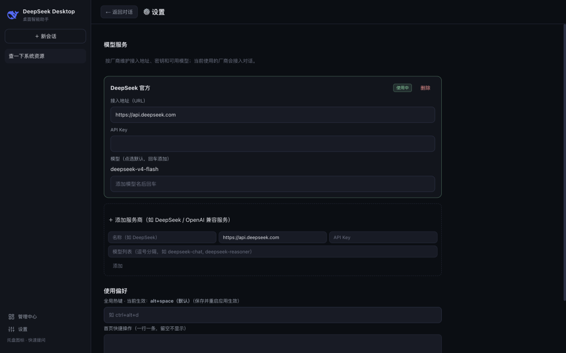Click the sliders icon next to 设置

(x=12, y=329)
